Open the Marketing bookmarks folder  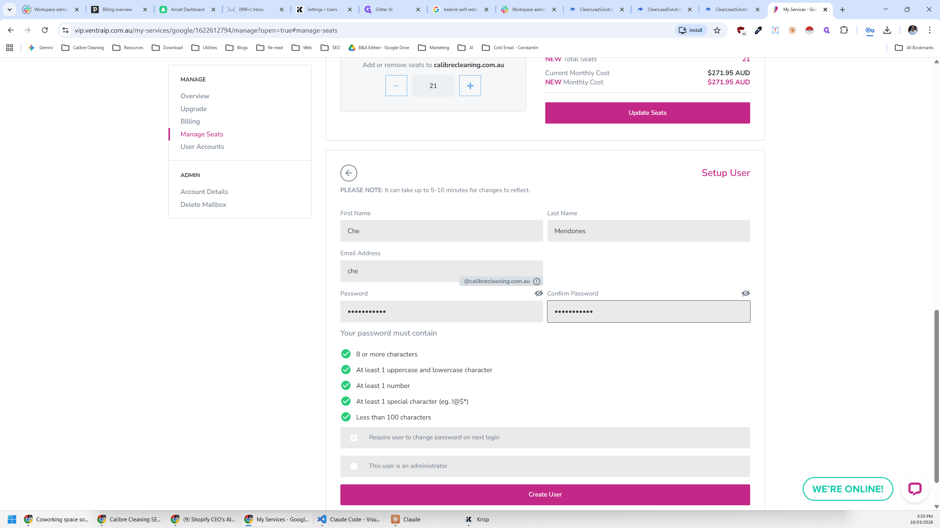(434, 48)
